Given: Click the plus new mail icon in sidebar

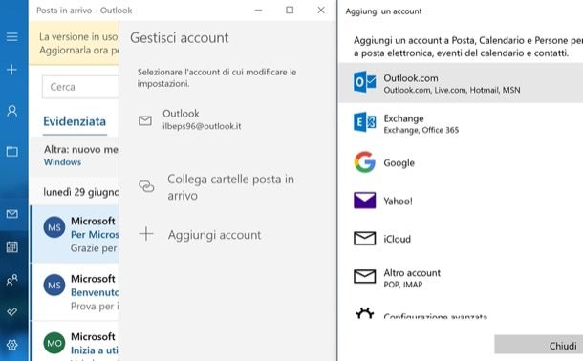Looking at the screenshot, I should [11, 70].
